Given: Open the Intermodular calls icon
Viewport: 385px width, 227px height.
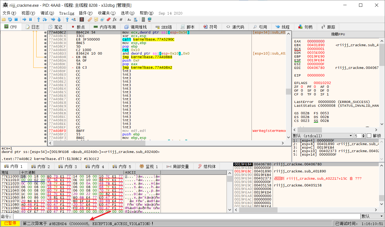Looking at the screenshot, I should click(135, 19).
